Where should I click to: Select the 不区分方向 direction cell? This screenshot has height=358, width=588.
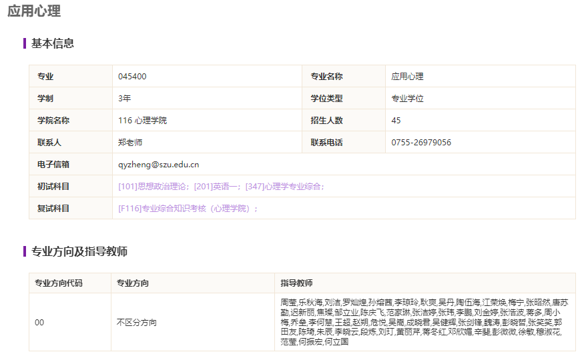point(136,323)
